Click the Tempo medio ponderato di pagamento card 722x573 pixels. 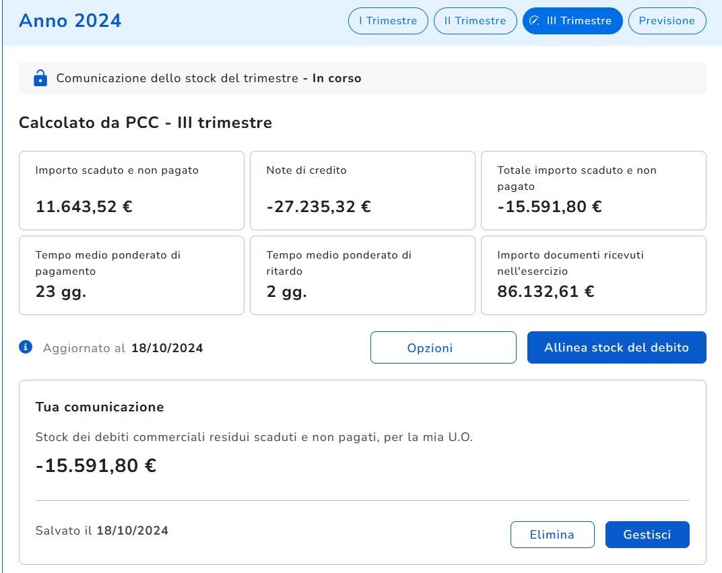pos(131,275)
